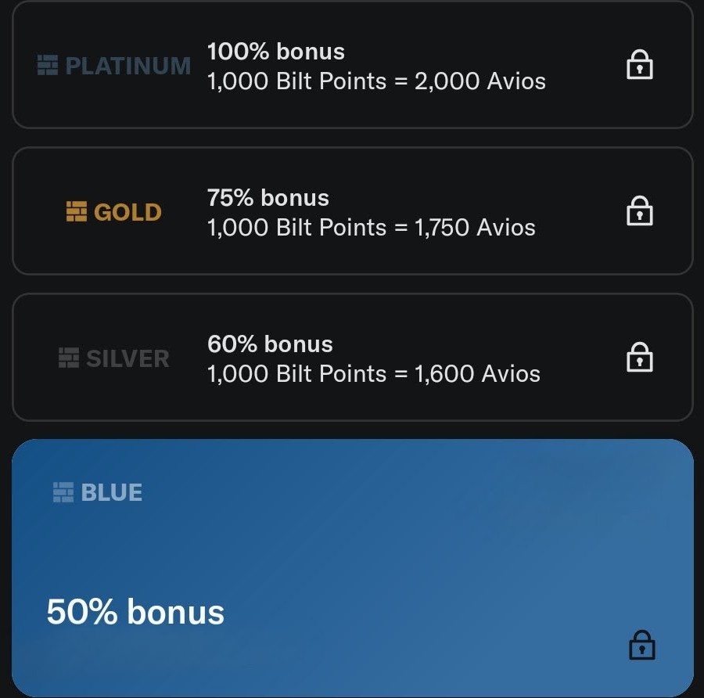Image resolution: width=704 pixels, height=698 pixels.
Task: Tap the lock icon on Silver tier
Action: click(x=640, y=358)
